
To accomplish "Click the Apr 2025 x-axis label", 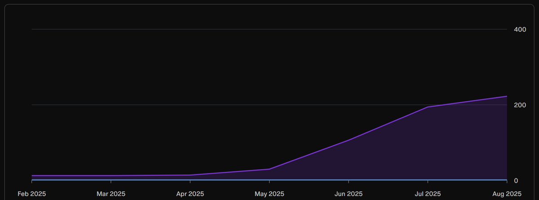I will point(190,194).
